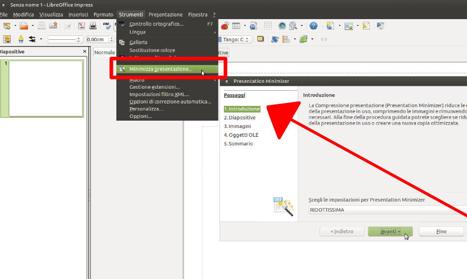Open the RIDOTTISSIMA settings combo box
467x279 pixels.
pyautogui.click(x=388, y=210)
